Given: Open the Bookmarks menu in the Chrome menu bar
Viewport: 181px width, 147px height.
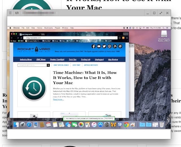Looking at the screenshot, I should point(48,28).
